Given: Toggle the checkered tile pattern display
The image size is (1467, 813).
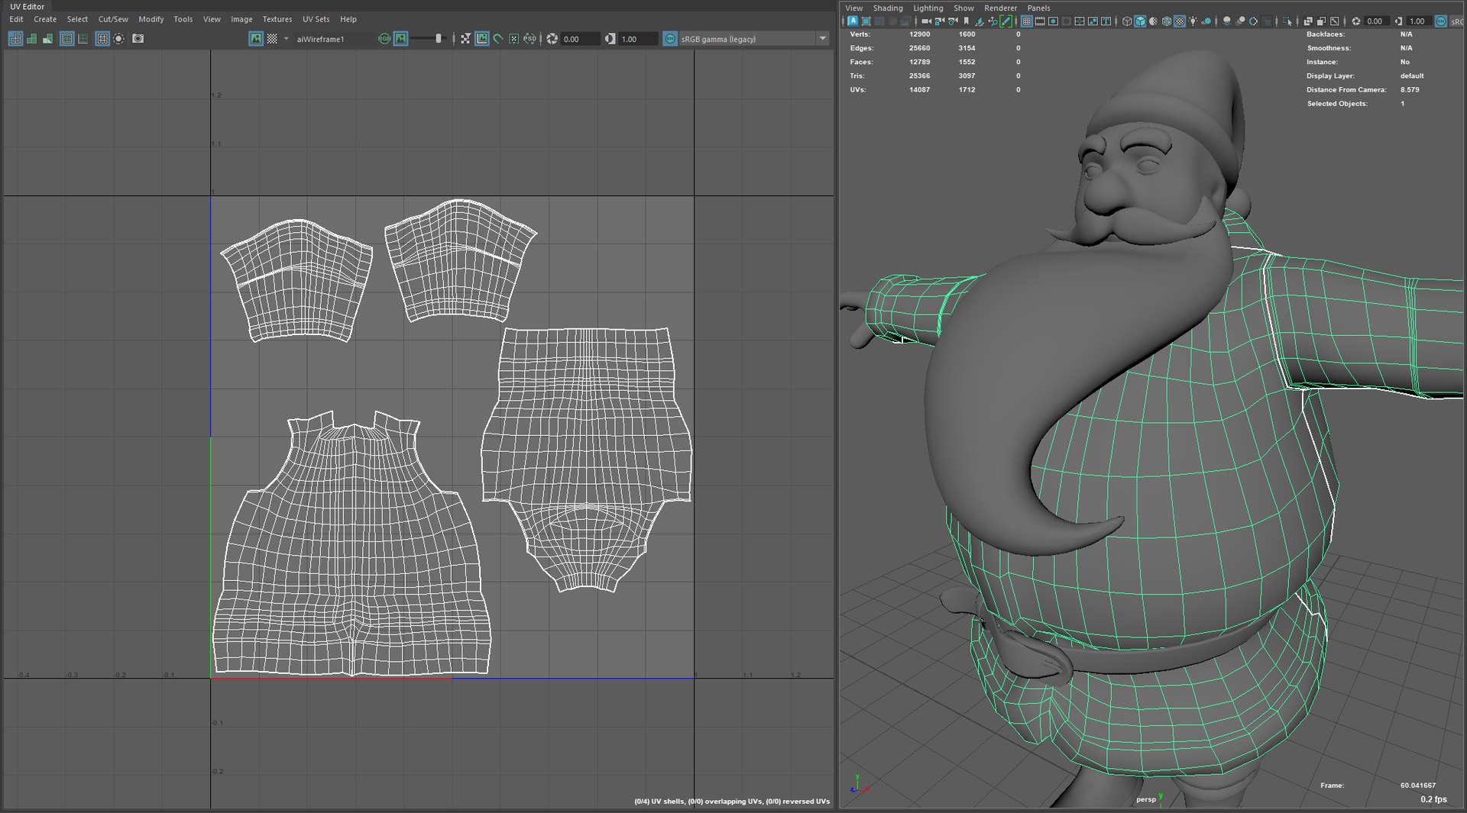Looking at the screenshot, I should coord(272,38).
